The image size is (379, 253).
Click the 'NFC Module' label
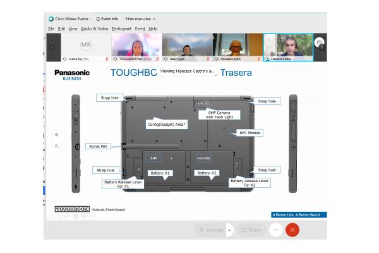(250, 133)
